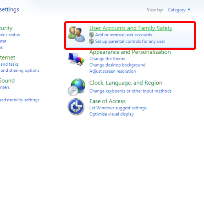Open User Accounts and Family Safety heading
The image size is (204, 204).
tap(131, 28)
